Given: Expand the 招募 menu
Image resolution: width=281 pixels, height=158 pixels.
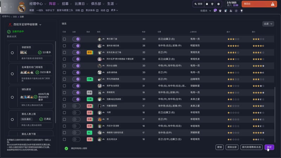Looking at the screenshot, I should click(x=67, y=4).
